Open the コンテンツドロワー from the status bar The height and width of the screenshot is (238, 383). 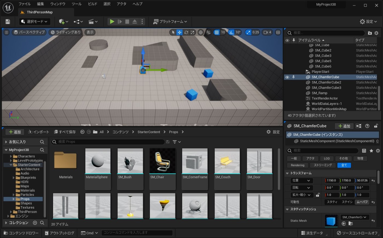pyautogui.click(x=21, y=233)
